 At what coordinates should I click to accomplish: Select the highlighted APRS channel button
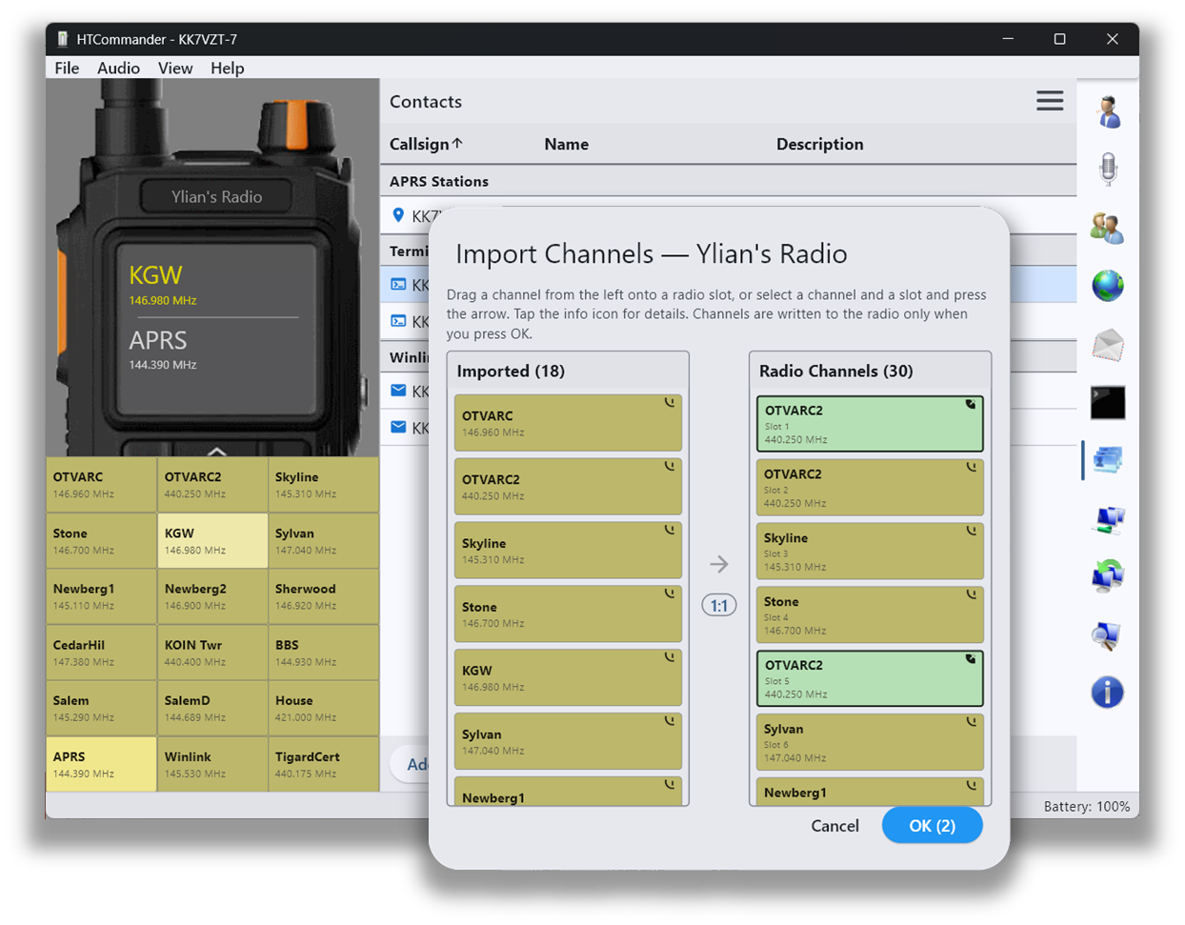coord(101,764)
